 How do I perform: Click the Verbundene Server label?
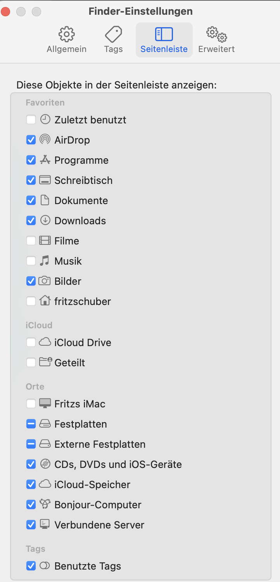click(99, 525)
